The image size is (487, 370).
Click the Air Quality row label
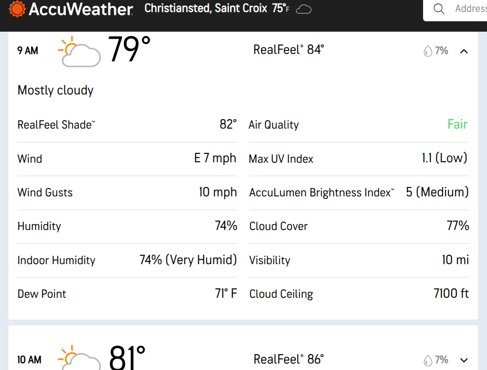(x=273, y=125)
